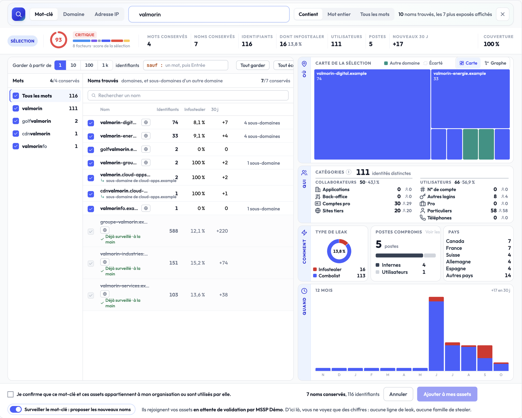The height and width of the screenshot is (418, 522).
Task: Click the valmorin-digital.example treemap tile
Action: (x=372, y=114)
